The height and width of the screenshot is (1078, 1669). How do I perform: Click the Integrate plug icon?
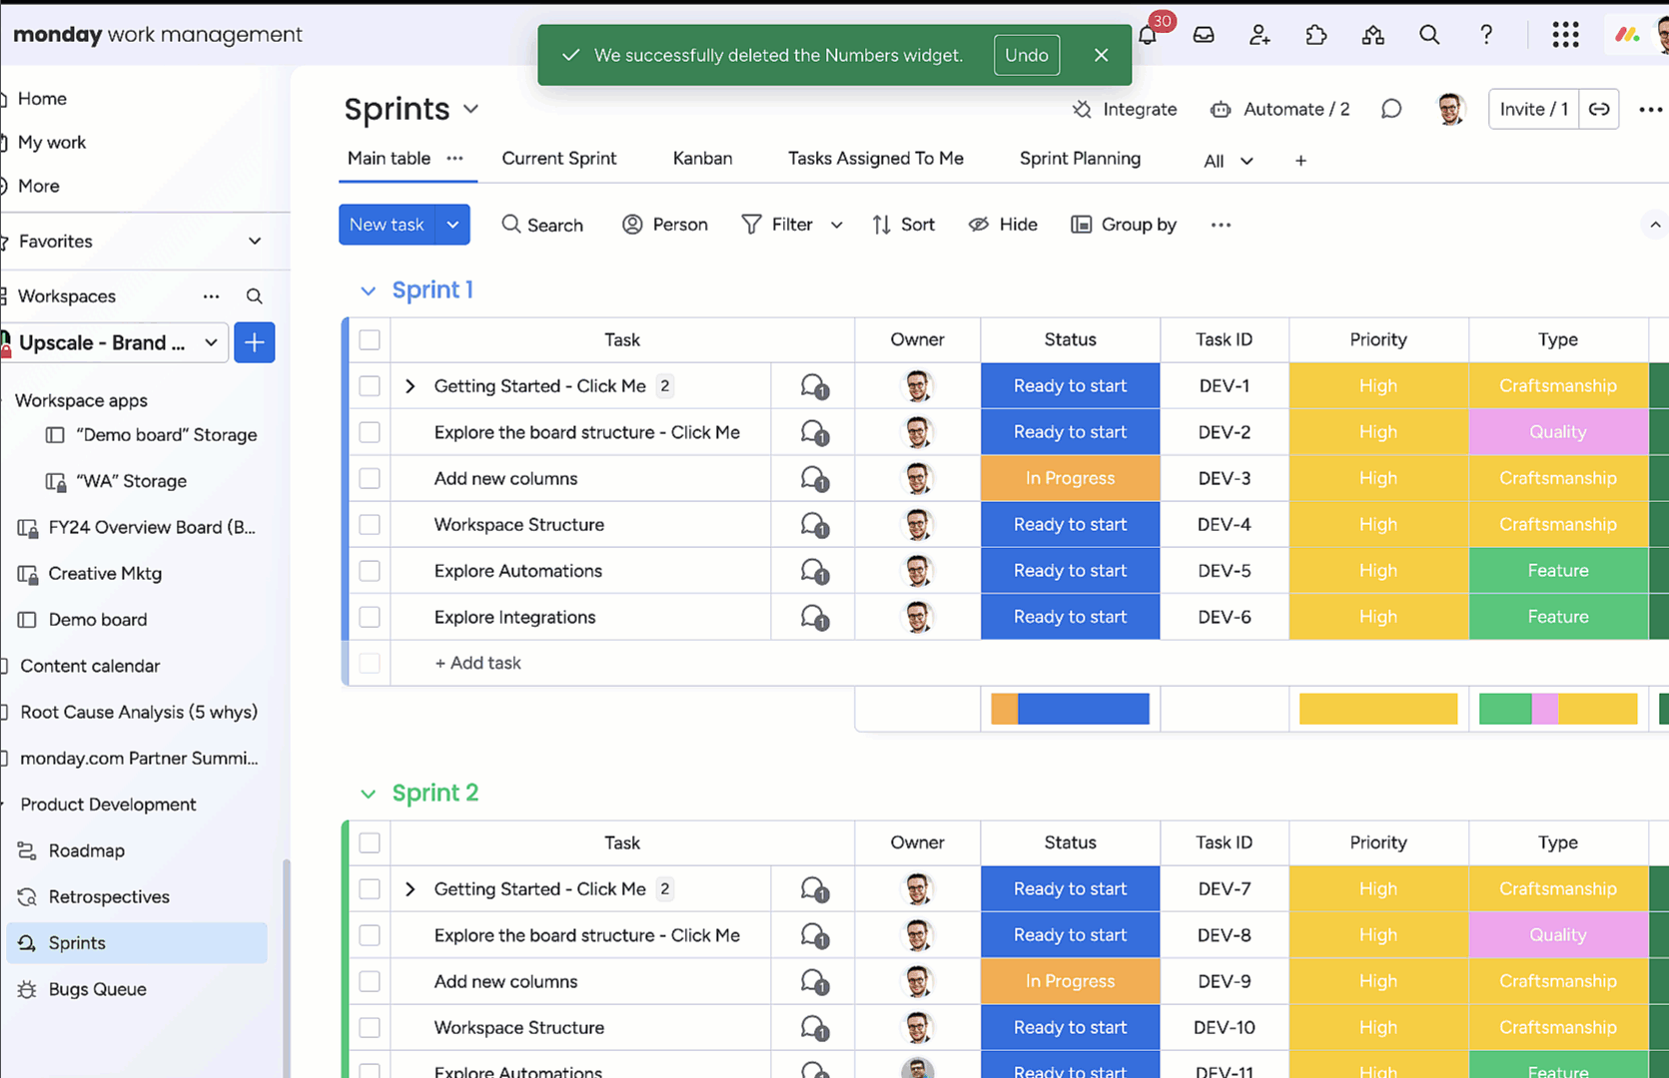click(x=1082, y=110)
